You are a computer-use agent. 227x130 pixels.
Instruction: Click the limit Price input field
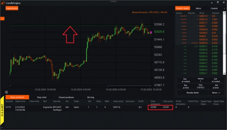200,87
